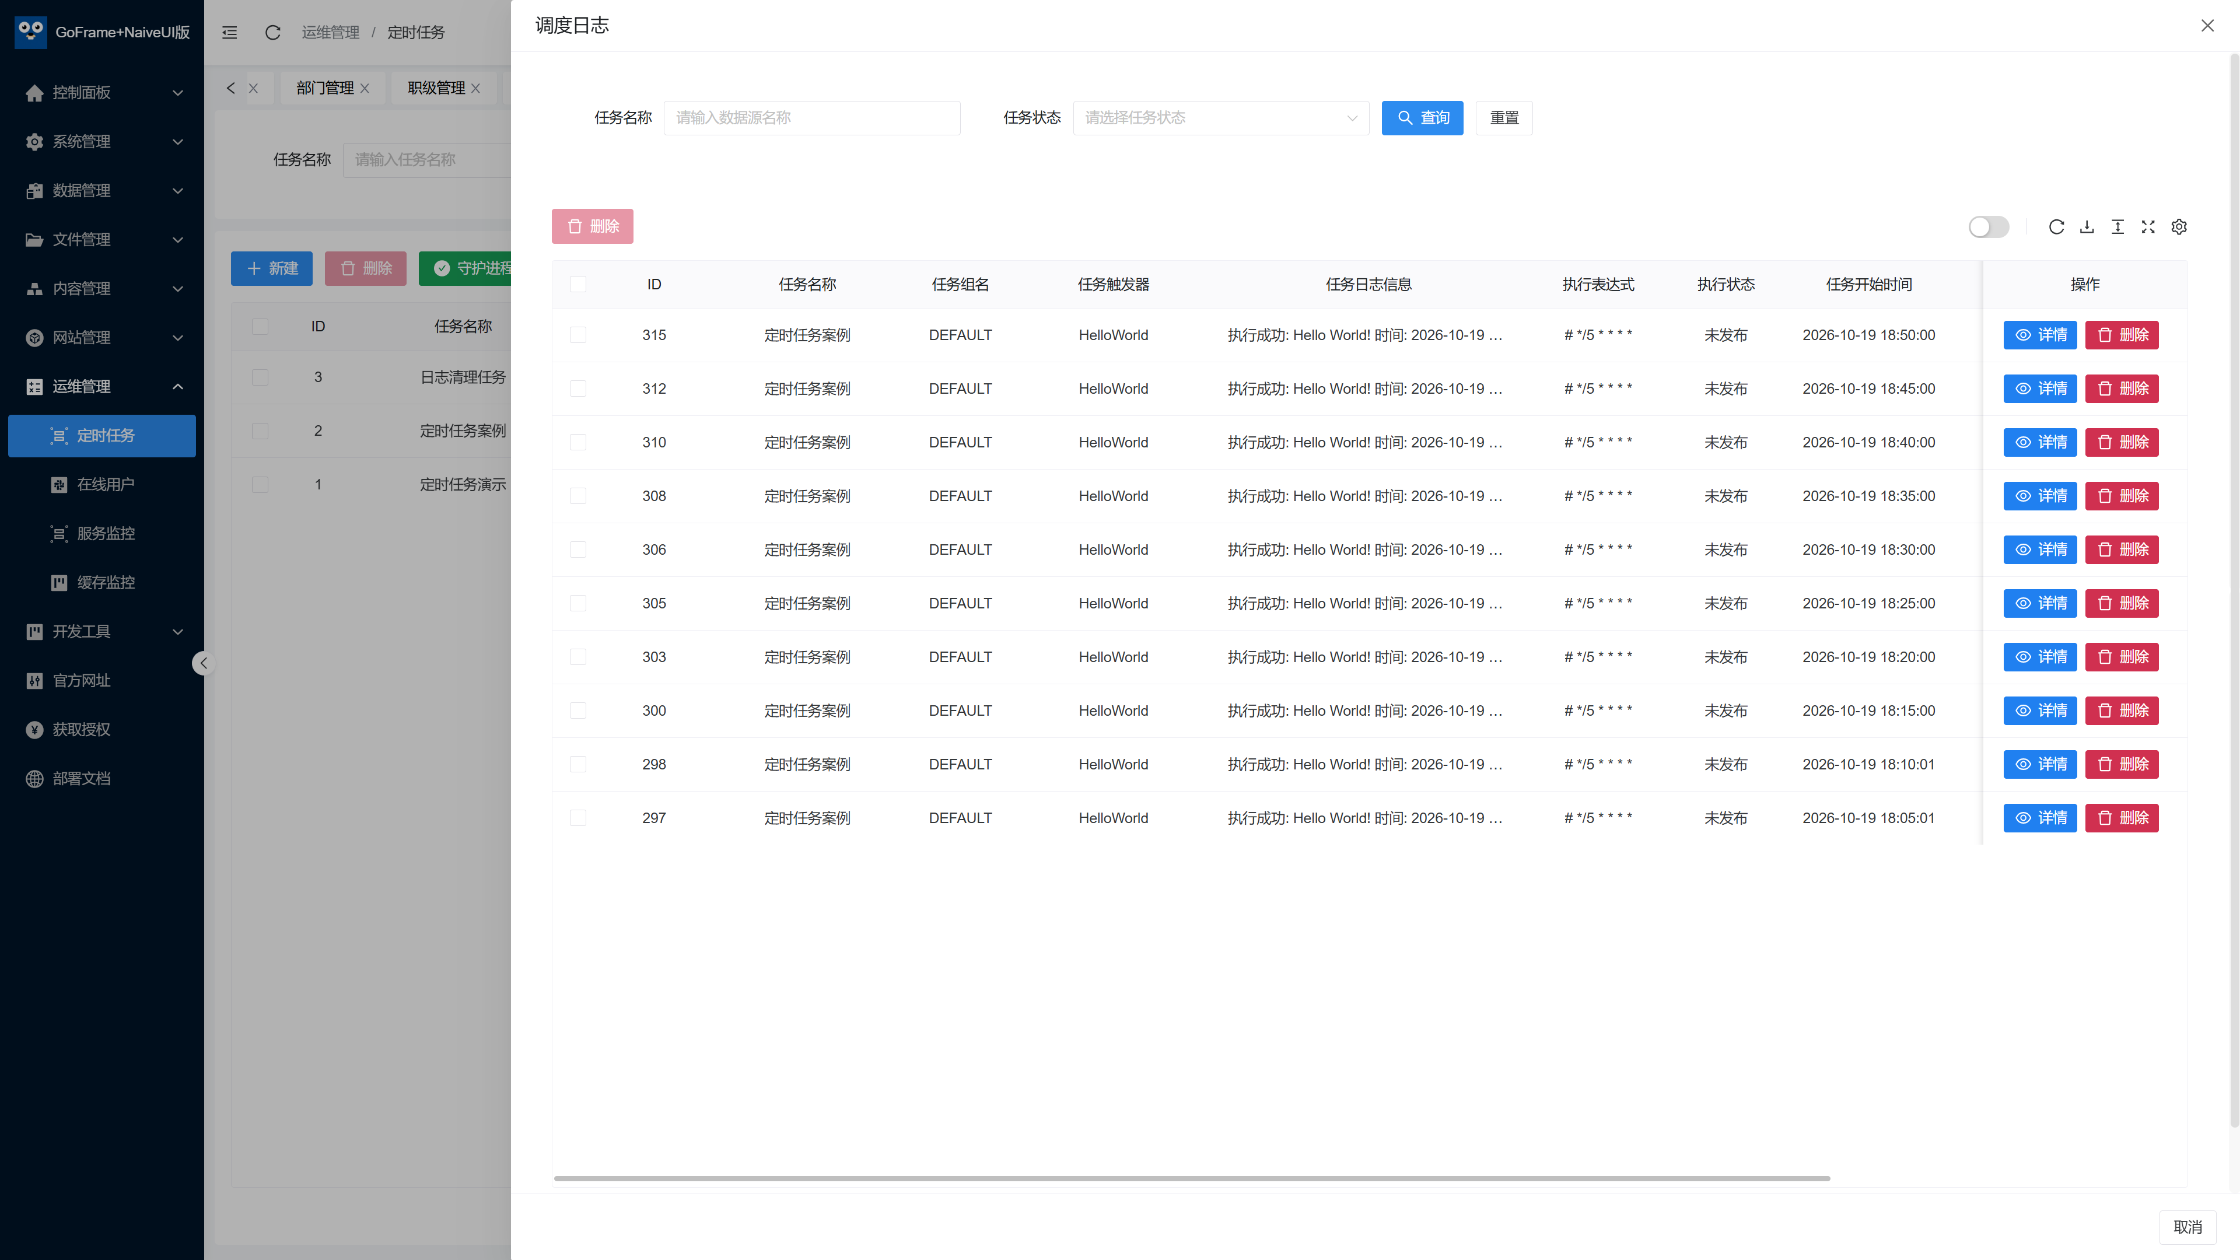The height and width of the screenshot is (1260, 2240).
Task: Click the fullscreen icon in the table toolbar
Action: pos(2148,227)
